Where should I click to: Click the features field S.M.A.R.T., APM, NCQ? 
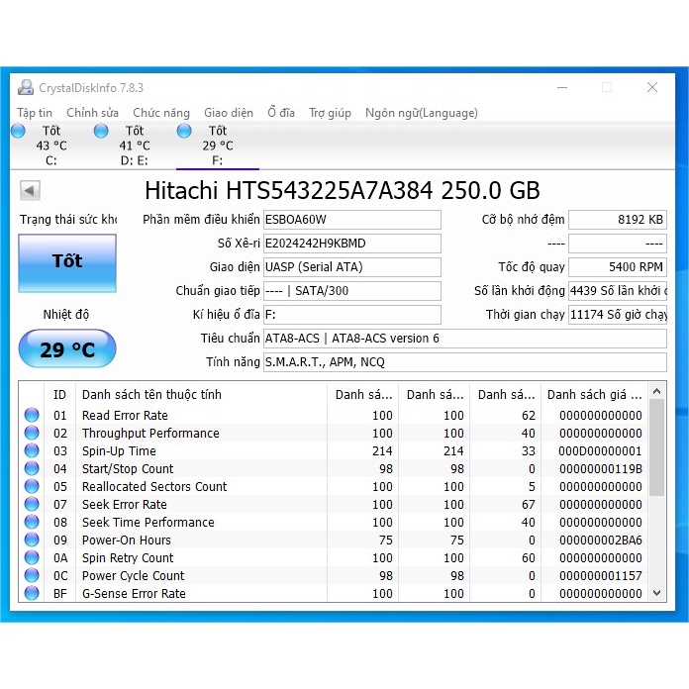(465, 362)
